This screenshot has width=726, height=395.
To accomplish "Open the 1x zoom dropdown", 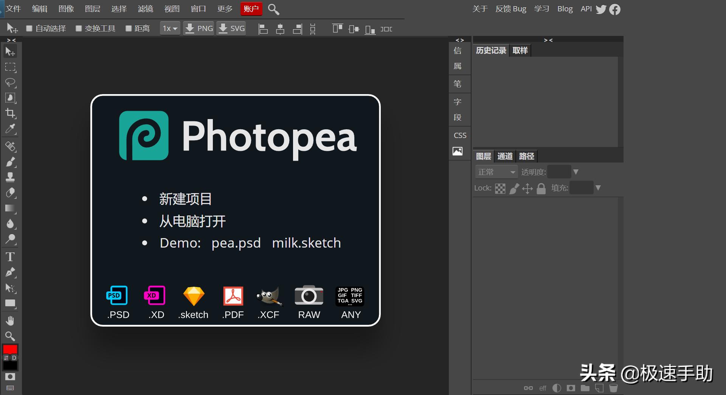I will pos(169,28).
